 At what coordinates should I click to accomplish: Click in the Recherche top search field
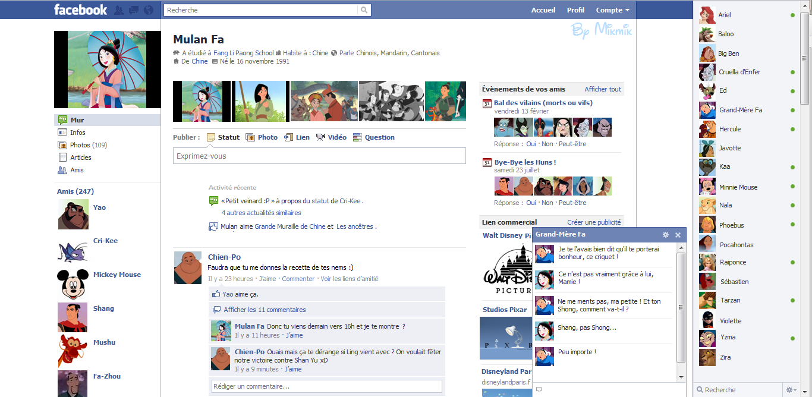(261, 10)
